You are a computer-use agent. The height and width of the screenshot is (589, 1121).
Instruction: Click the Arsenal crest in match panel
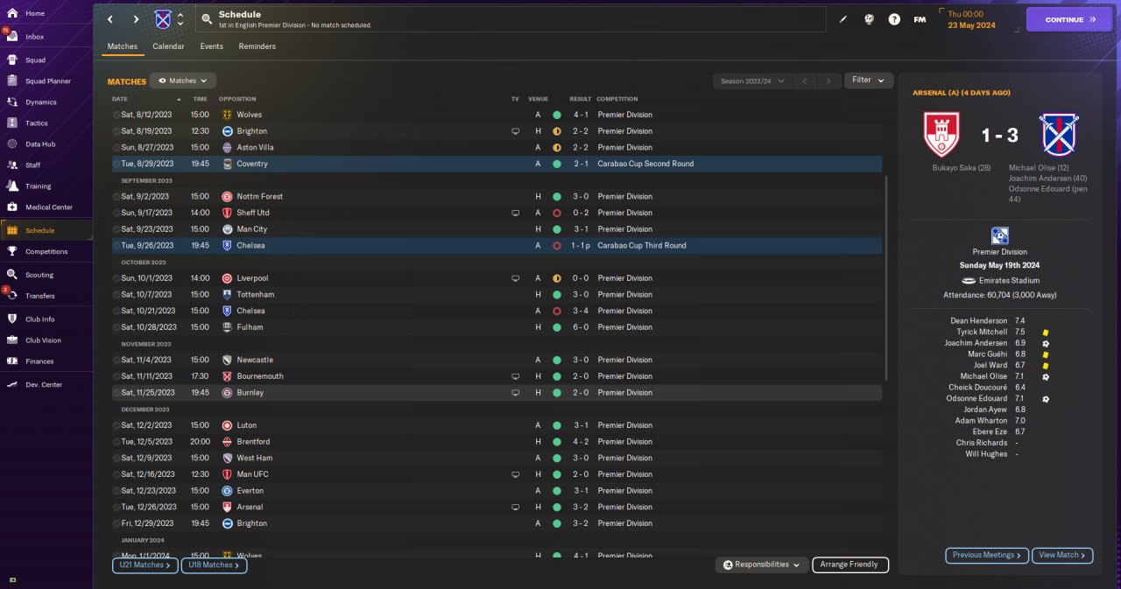click(x=941, y=135)
